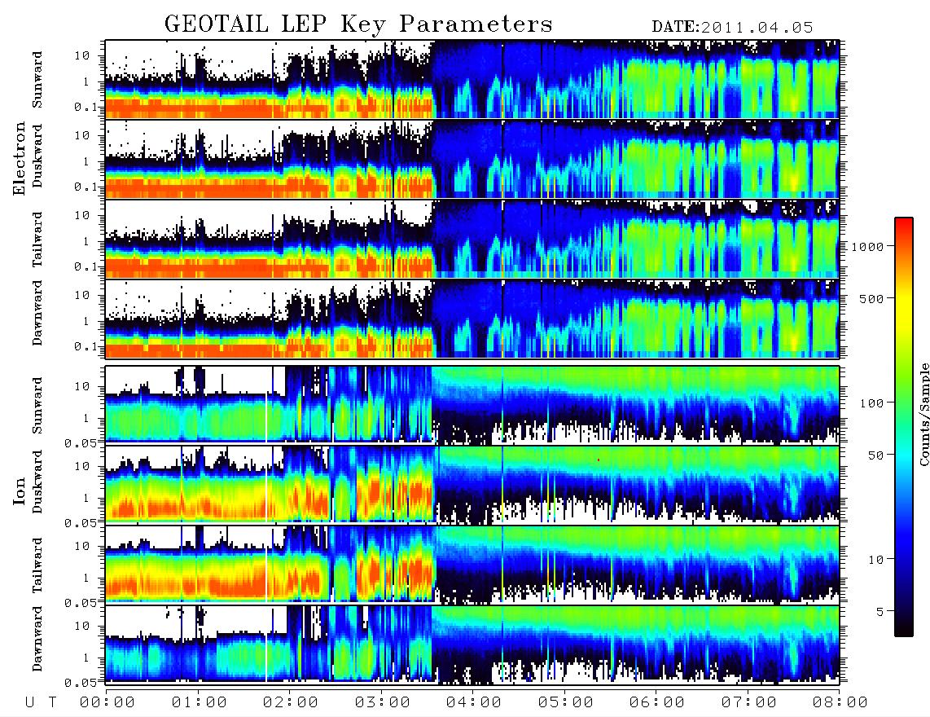Select the Ion "Dawnward" panel label

click(37, 639)
